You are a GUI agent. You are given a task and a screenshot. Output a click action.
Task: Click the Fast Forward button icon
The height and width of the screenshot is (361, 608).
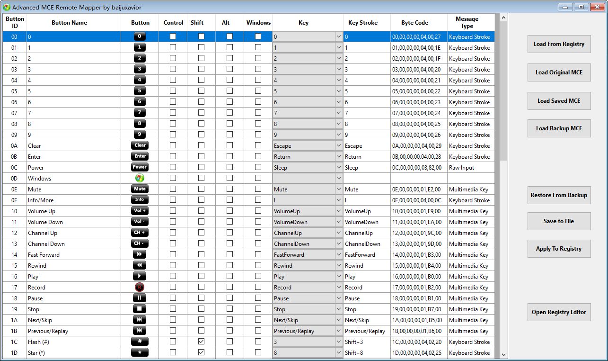point(140,254)
